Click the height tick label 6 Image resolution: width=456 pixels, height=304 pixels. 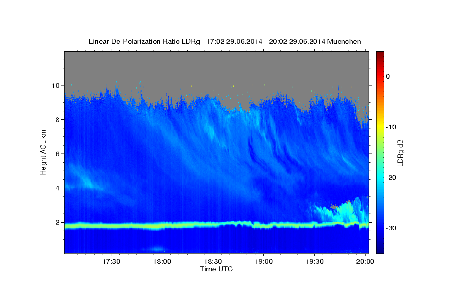[58, 154]
